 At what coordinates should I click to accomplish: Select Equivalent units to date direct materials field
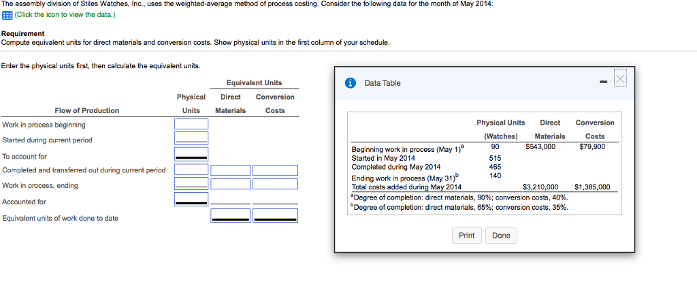tap(230, 216)
